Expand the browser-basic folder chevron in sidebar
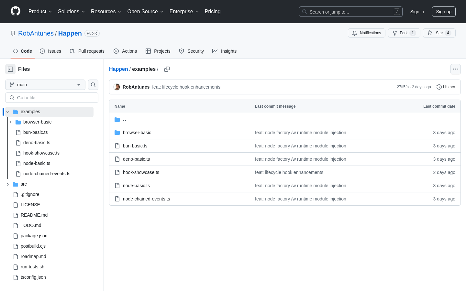 pyautogui.click(x=10, y=122)
